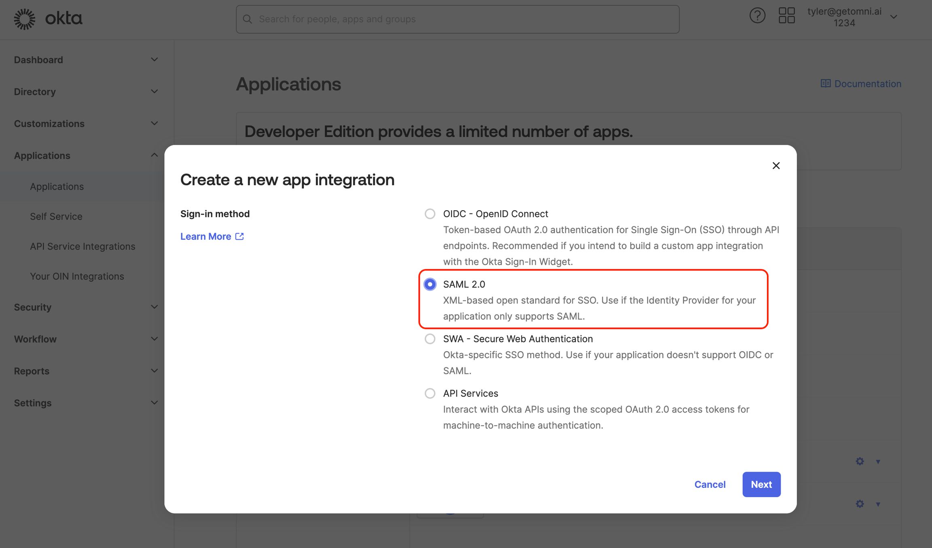
Task: Dismiss the app integration dialog with X
Action: pos(776,165)
